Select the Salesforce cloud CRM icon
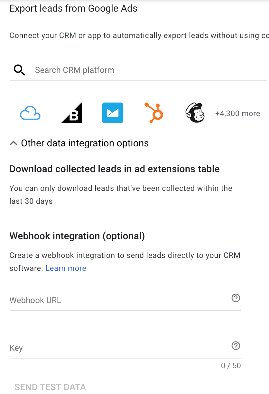Screen dimensions: 269x394 point(30,113)
